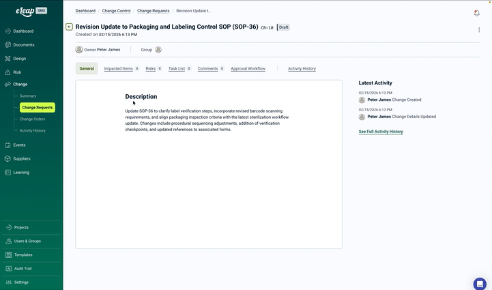Click the Owner avatar icon
Image resolution: width=492 pixels, height=290 pixels.
pyautogui.click(x=79, y=50)
